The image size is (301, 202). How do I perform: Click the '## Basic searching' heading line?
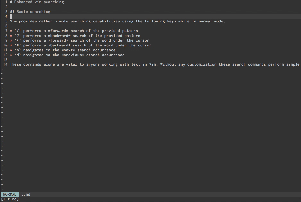tap(30, 12)
